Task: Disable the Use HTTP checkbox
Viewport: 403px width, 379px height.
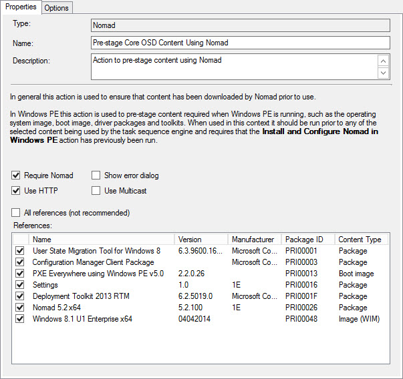Action: (x=16, y=191)
